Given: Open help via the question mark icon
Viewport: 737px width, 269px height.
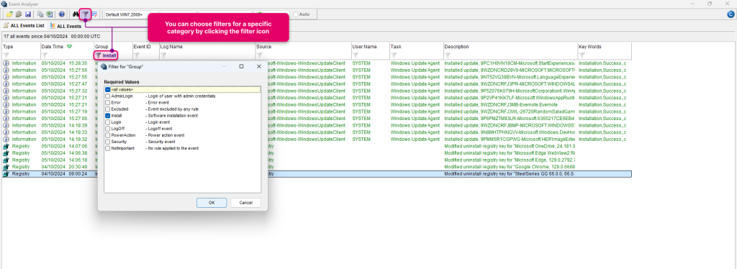Looking at the screenshot, I should tap(62, 14).
